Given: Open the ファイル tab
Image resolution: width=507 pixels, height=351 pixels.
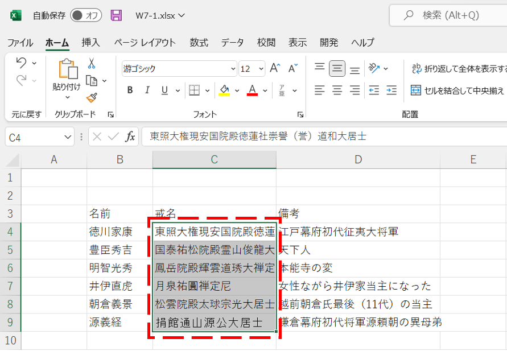Looking at the screenshot, I should click(x=20, y=42).
